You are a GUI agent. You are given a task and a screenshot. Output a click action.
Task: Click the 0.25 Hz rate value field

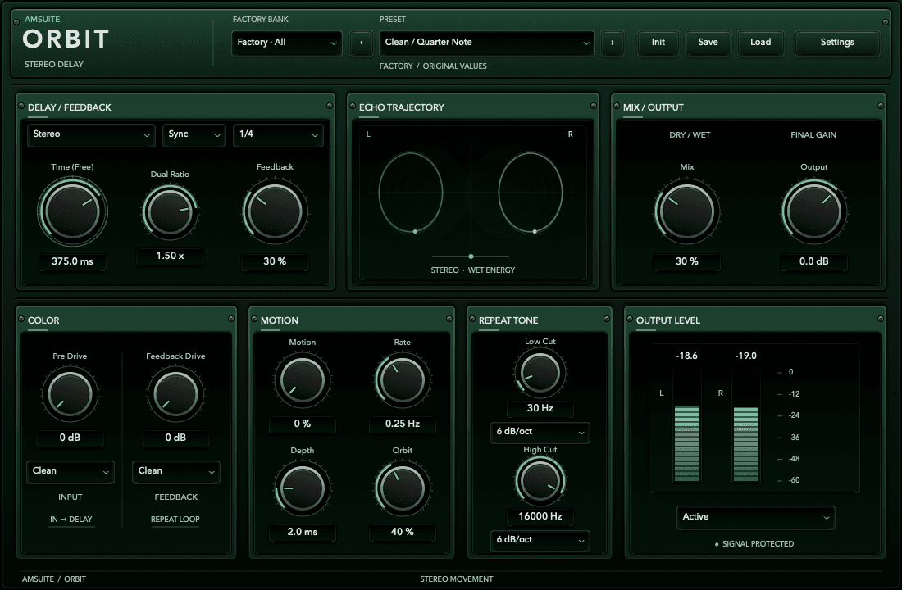[x=402, y=424]
